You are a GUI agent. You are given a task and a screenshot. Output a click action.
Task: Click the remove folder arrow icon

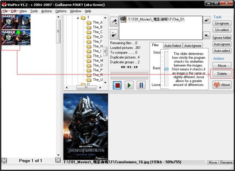tap(114, 34)
